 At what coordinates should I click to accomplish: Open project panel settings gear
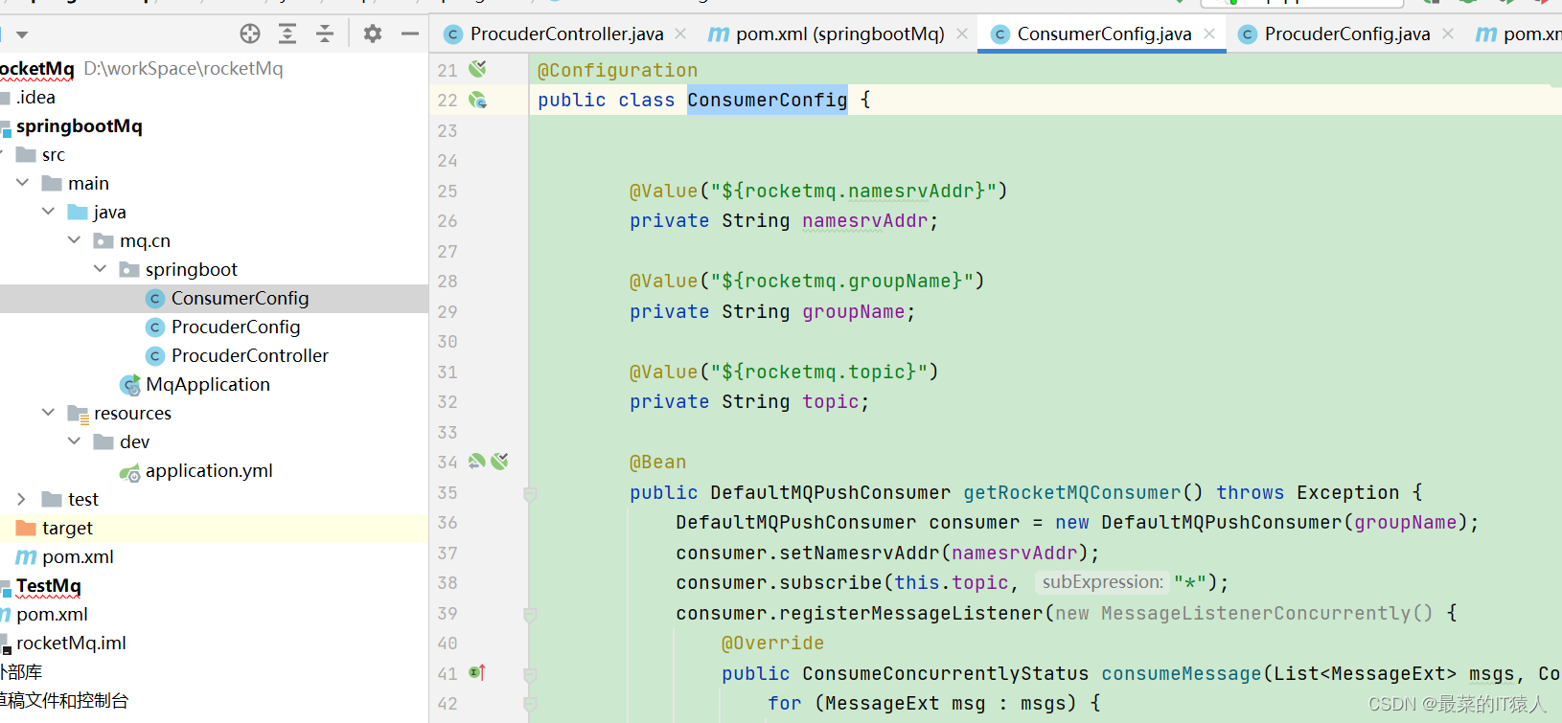[x=373, y=34]
